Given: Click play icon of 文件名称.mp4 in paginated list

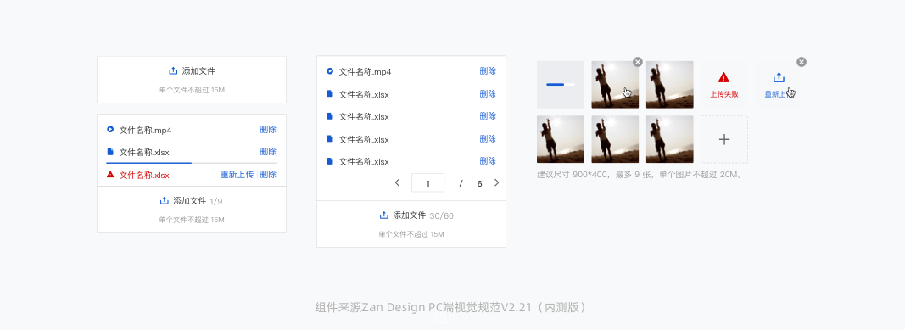Looking at the screenshot, I should click(330, 71).
